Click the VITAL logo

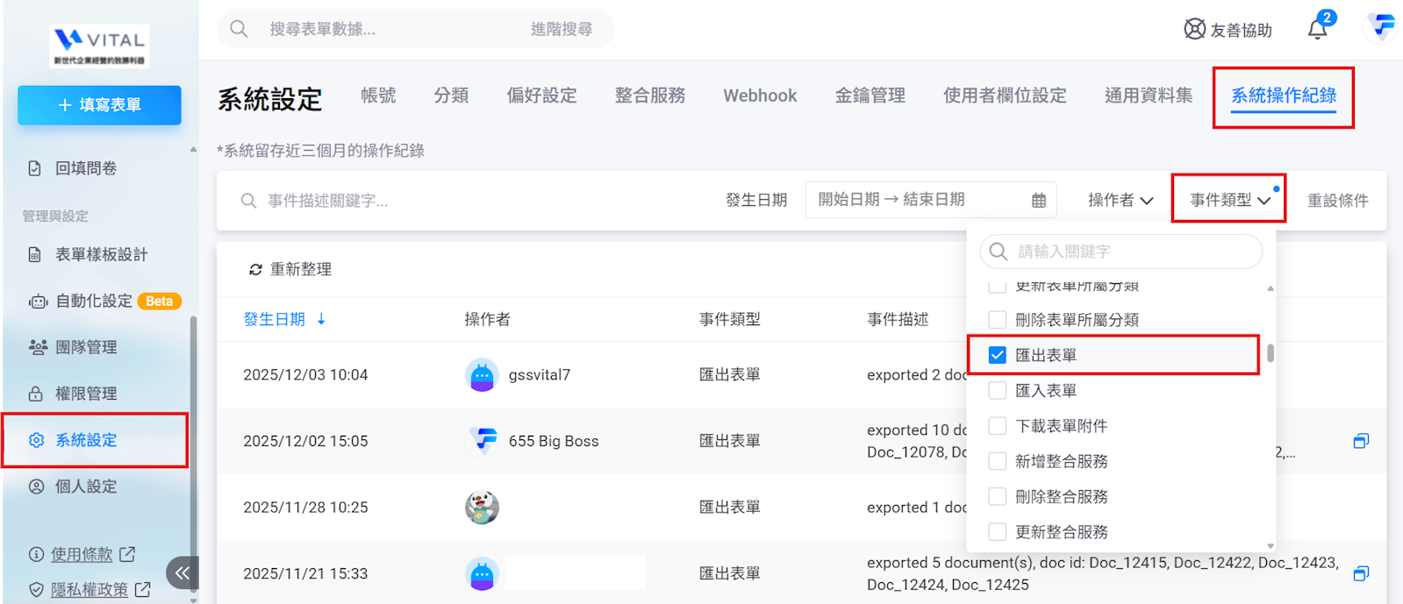(99, 46)
